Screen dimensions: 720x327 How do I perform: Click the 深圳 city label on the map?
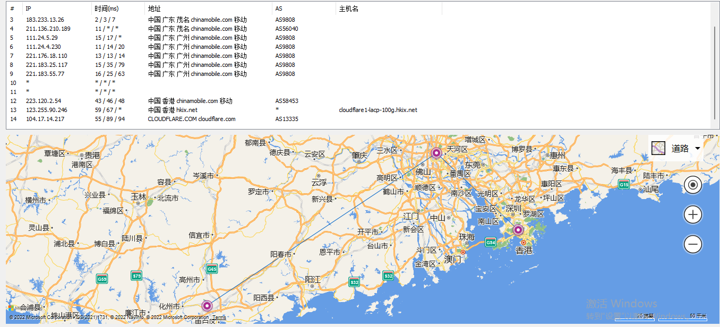point(513,208)
